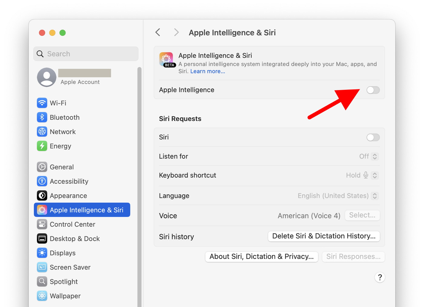Click Delete Siri & Dictation History button
The width and height of the screenshot is (424, 307).
click(324, 236)
